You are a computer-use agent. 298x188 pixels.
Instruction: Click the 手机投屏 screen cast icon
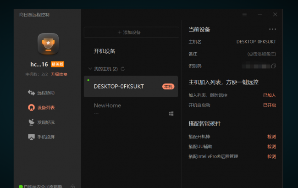(31, 137)
